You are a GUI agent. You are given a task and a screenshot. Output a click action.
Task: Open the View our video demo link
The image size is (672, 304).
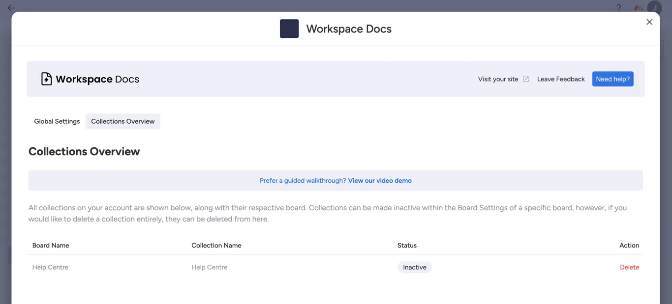380,181
